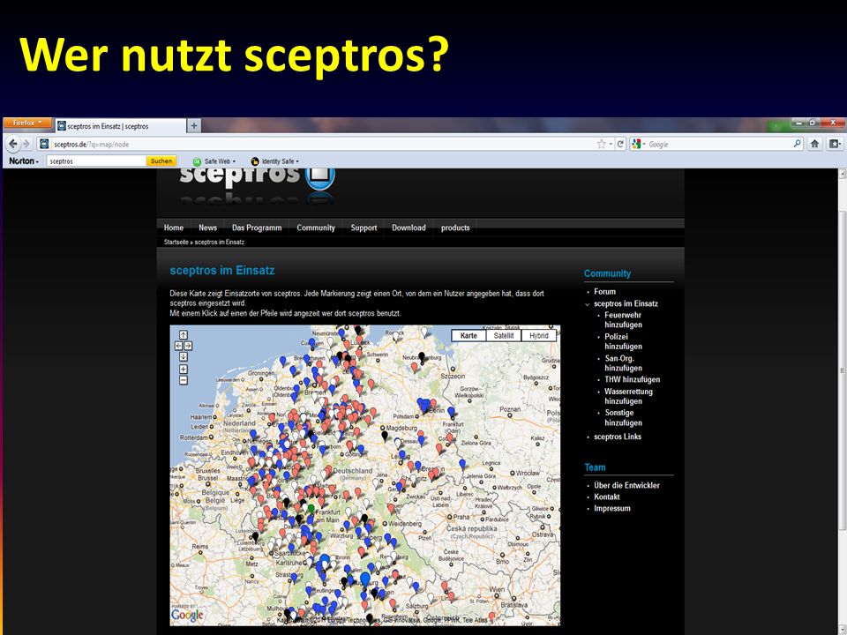Click the green map marker near Frankfurt
Viewport: 847px width, 635px height.
[311, 509]
